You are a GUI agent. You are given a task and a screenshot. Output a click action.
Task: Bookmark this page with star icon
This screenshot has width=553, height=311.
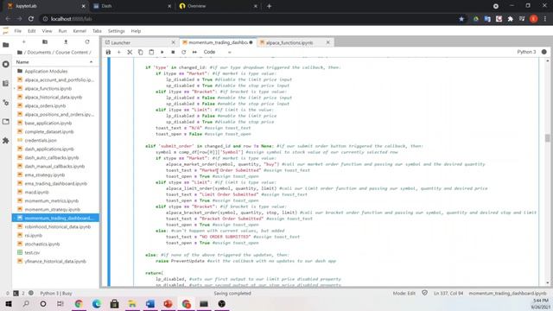tap(461, 19)
